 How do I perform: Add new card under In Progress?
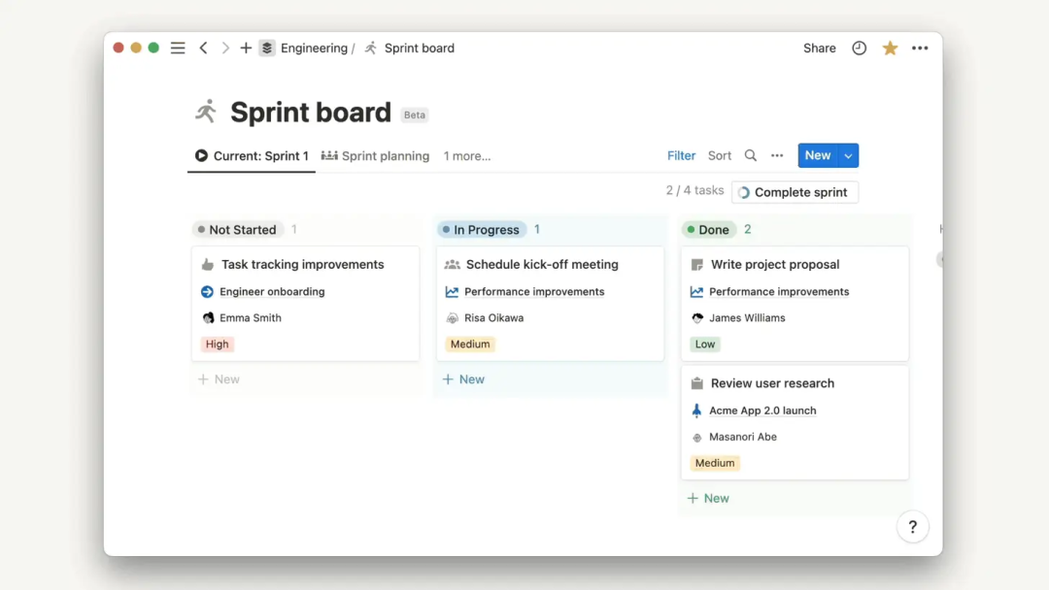coord(463,379)
